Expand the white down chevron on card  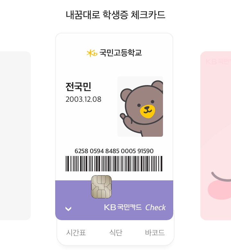[68, 209]
